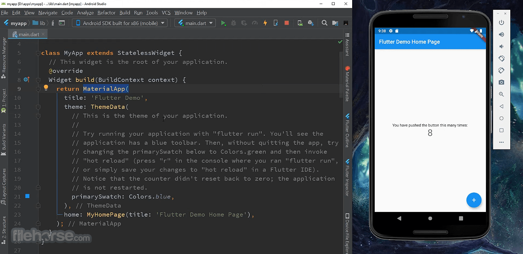Take emulator screenshot with camera icon
The image size is (523, 254).
[502, 82]
